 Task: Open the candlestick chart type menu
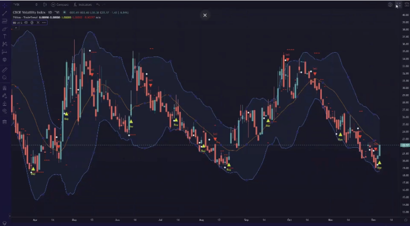(x=45, y=4)
